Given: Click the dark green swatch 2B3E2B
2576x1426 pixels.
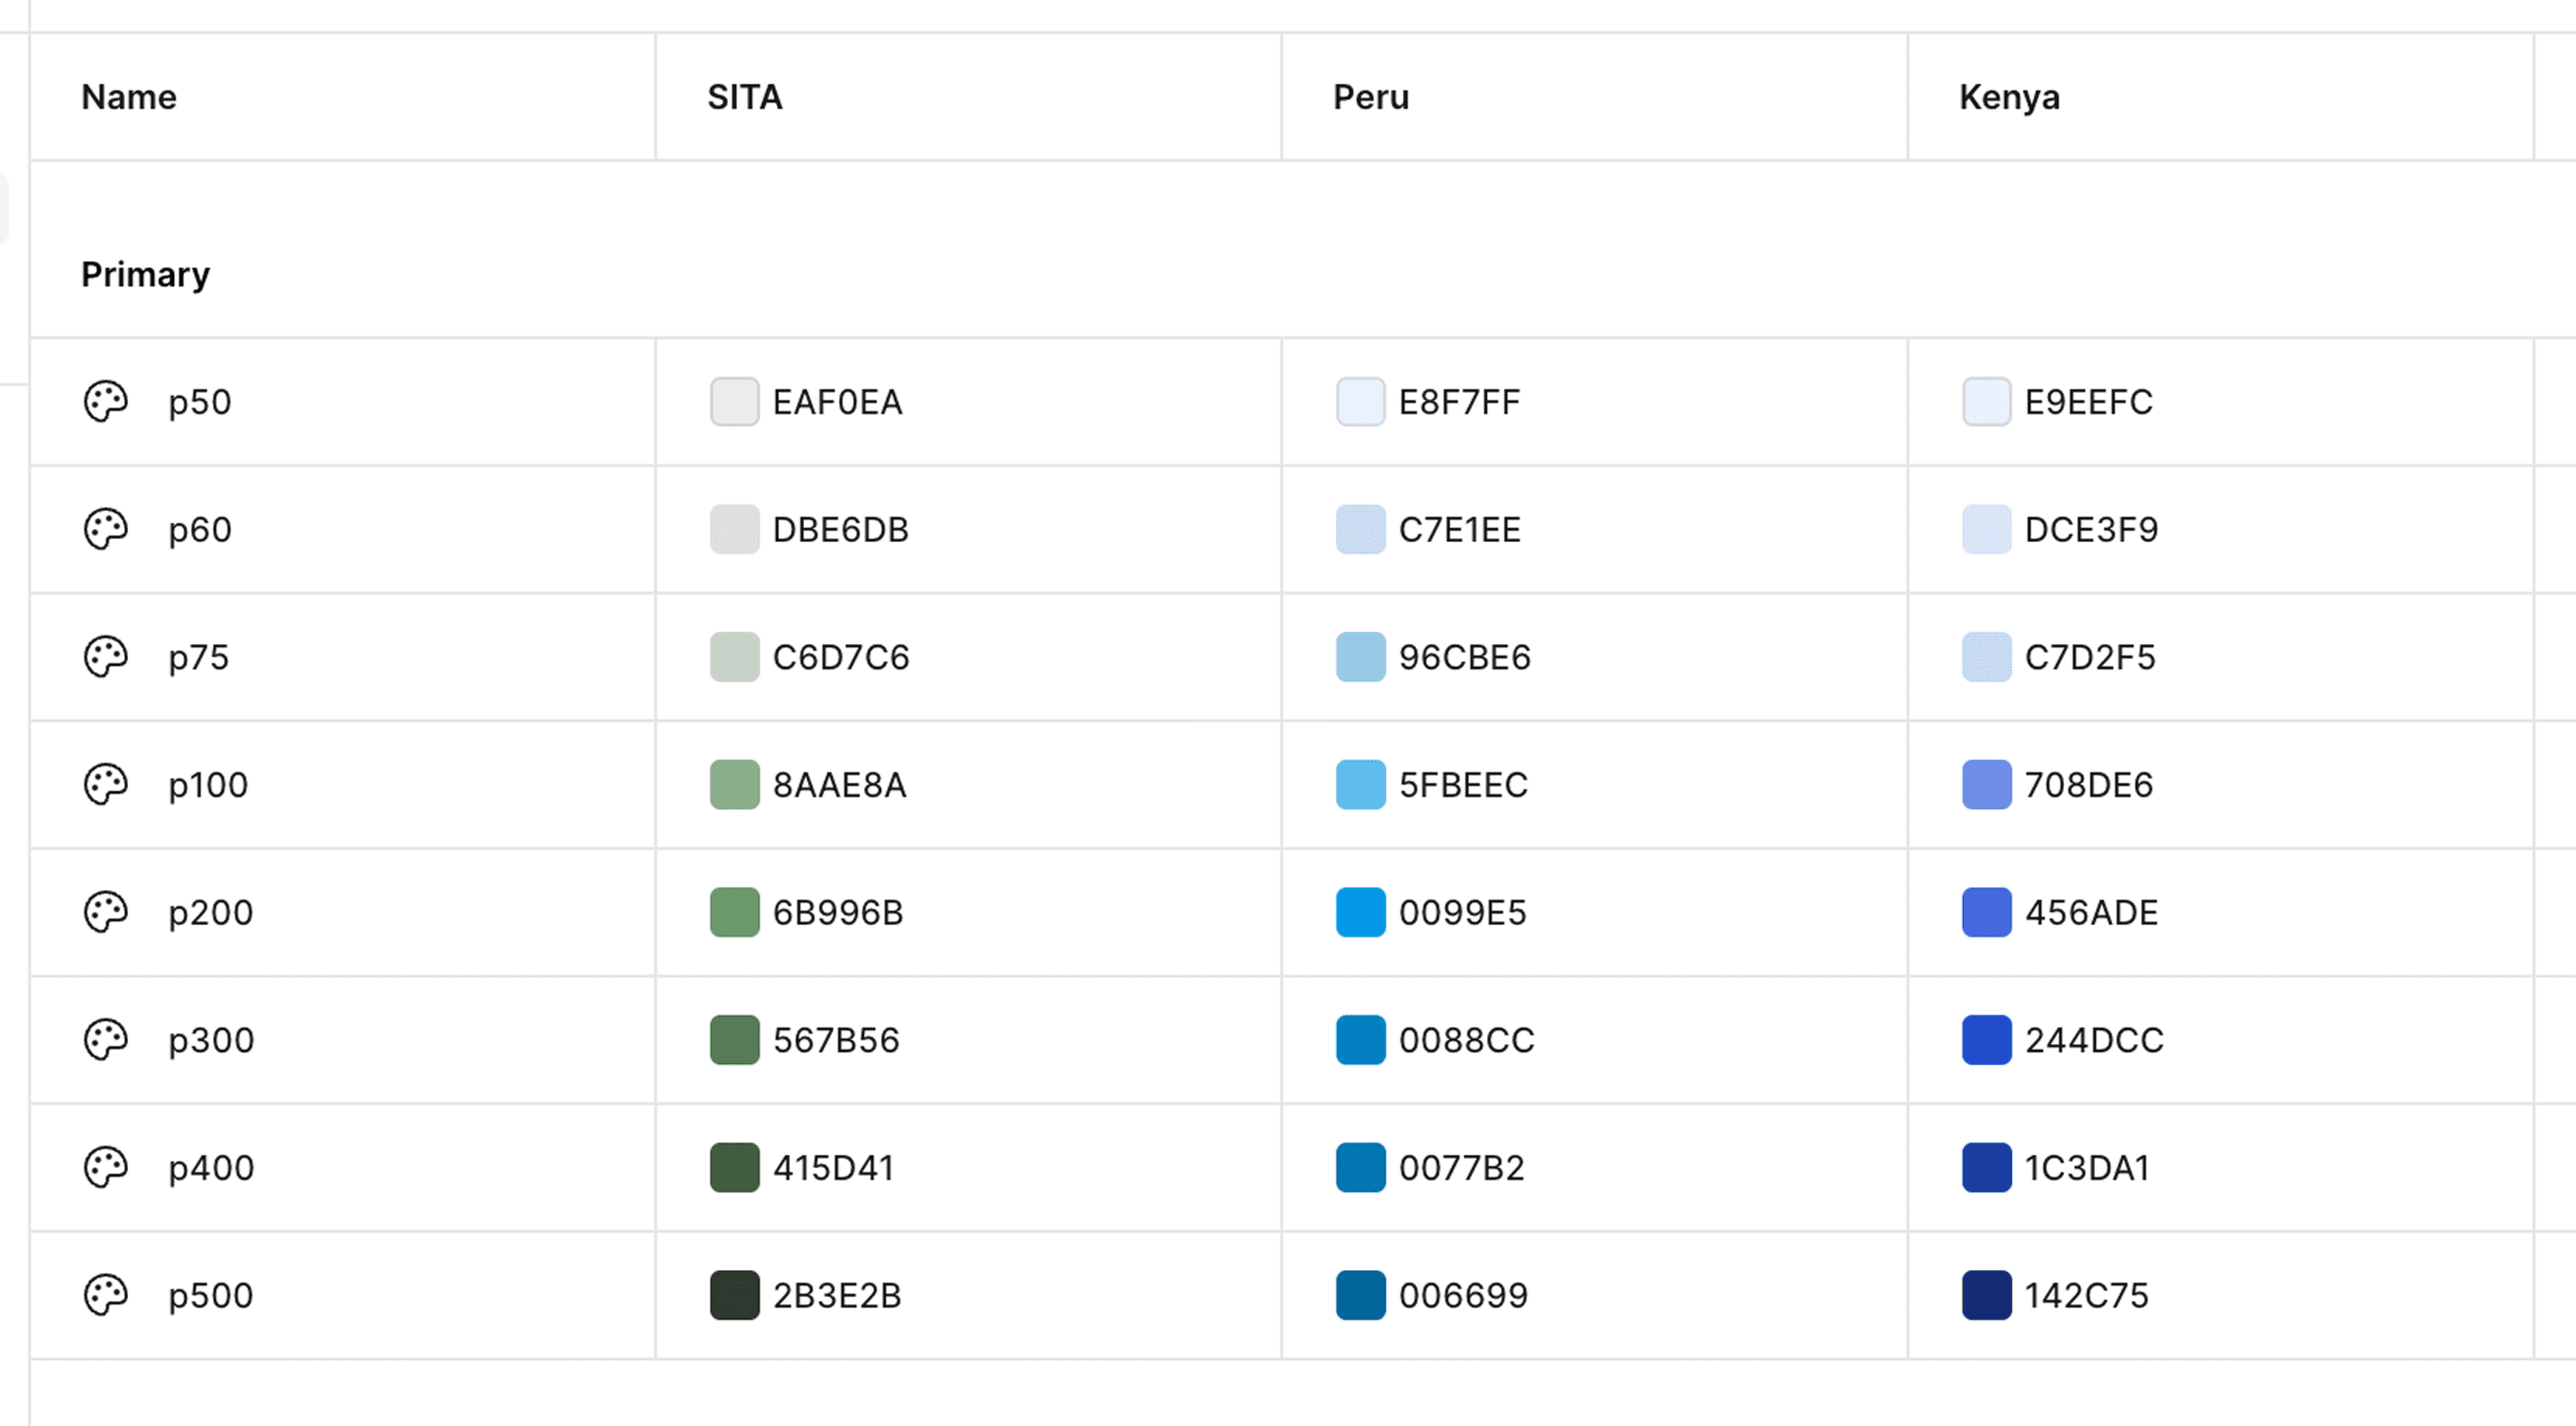Looking at the screenshot, I should 734,1295.
